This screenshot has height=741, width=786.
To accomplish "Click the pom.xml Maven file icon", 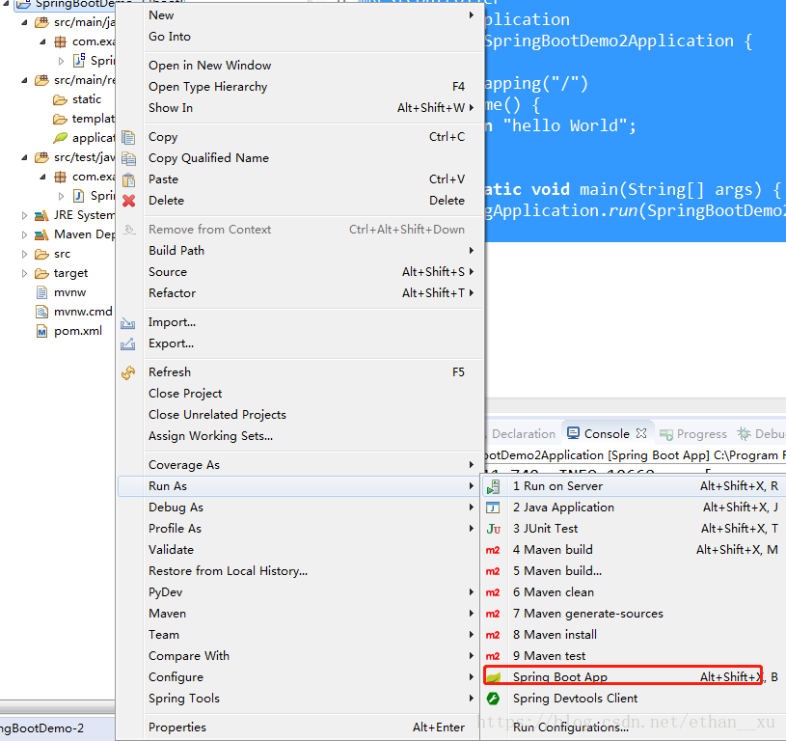I will 42,331.
